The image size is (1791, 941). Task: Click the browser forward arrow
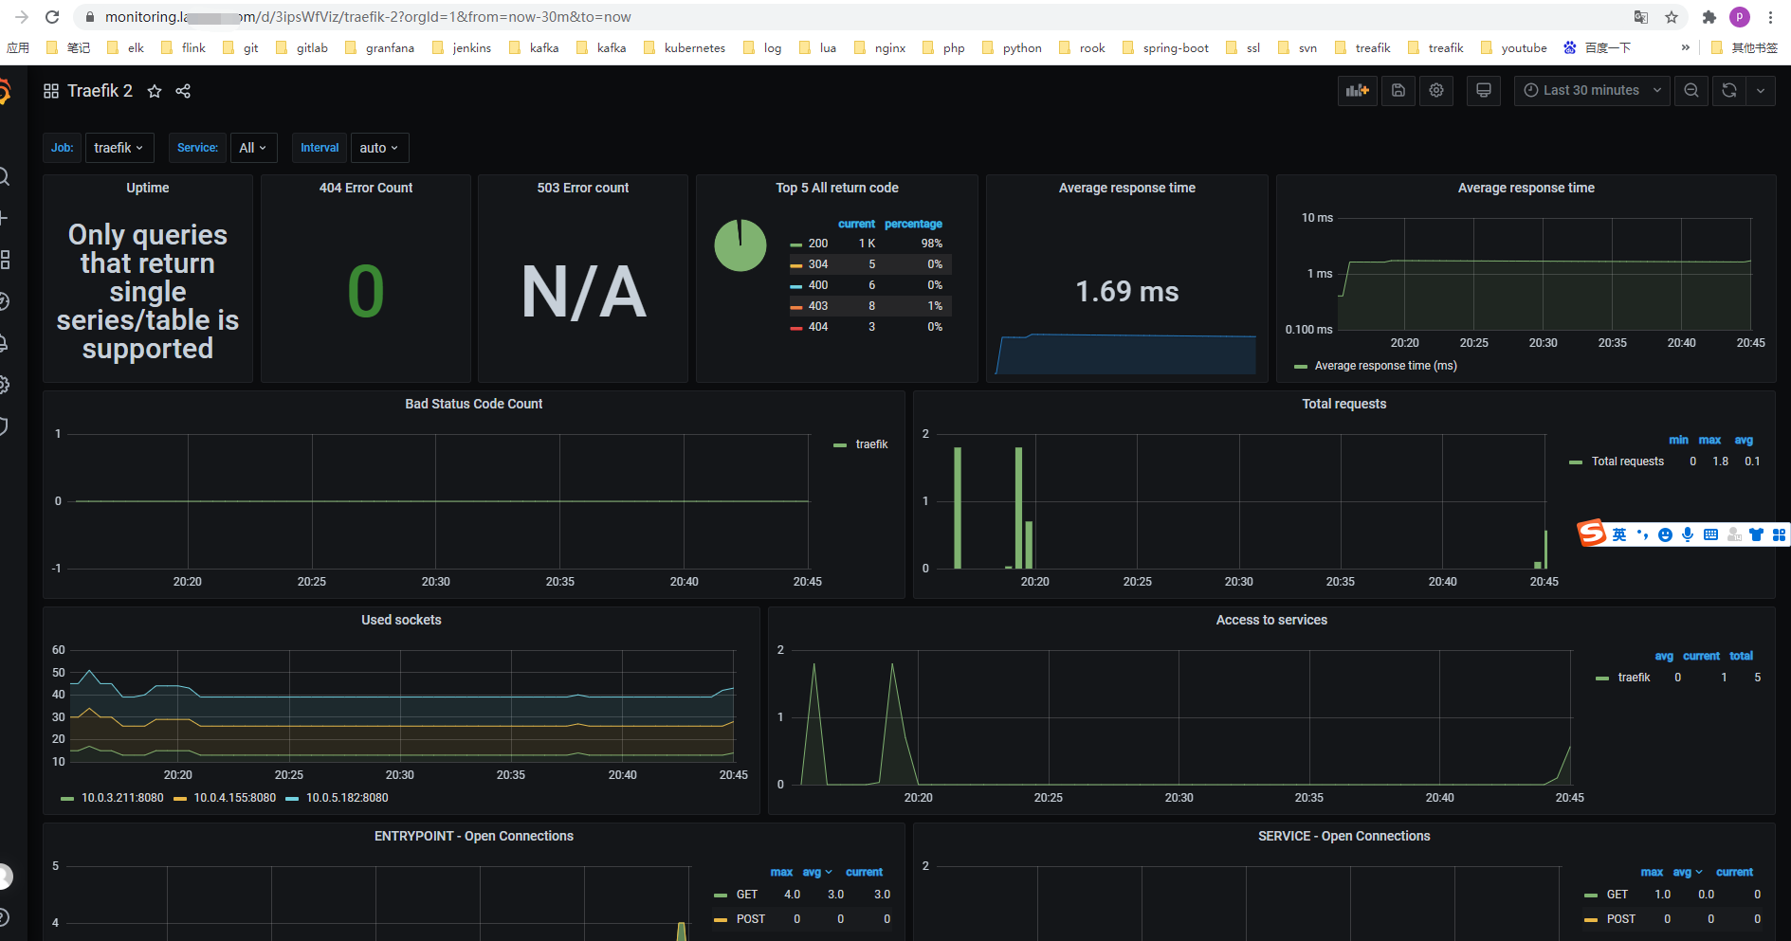coord(22,17)
